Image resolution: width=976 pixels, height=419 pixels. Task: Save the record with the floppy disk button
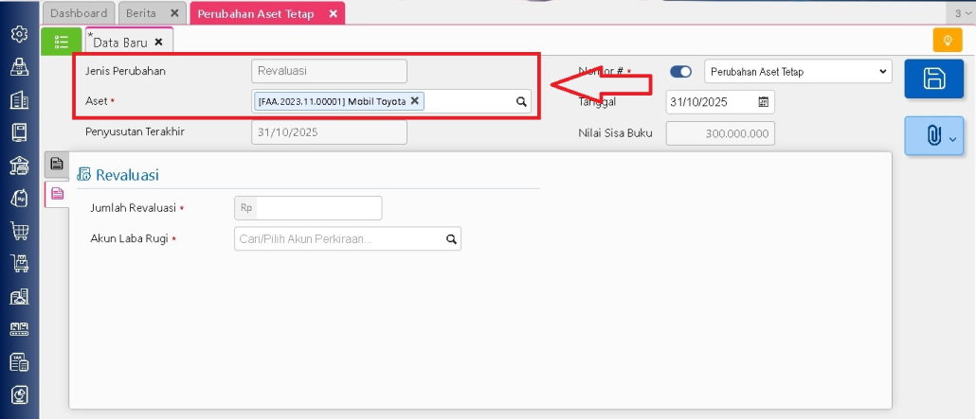(933, 79)
